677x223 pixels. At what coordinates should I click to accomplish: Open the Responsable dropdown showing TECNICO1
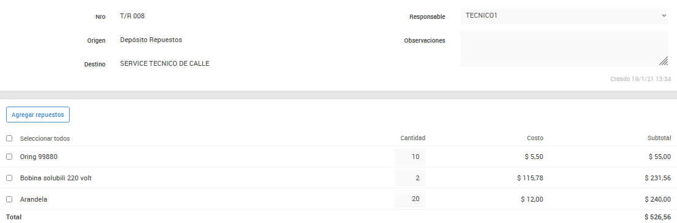click(565, 15)
